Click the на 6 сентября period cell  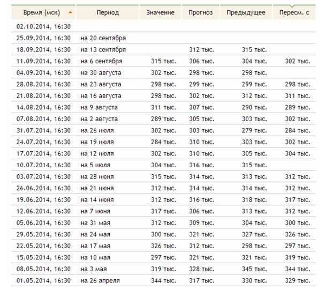click(x=102, y=61)
